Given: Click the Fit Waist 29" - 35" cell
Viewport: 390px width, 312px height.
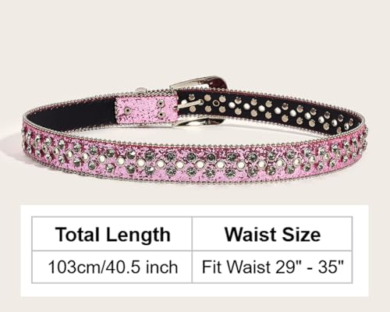Looking at the screenshot, I should (272, 267).
